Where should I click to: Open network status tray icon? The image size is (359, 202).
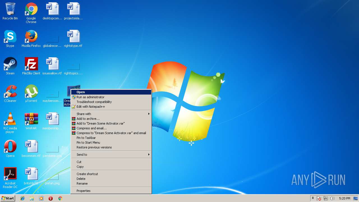(x=326, y=198)
